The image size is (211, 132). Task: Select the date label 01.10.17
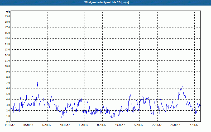click(10, 125)
